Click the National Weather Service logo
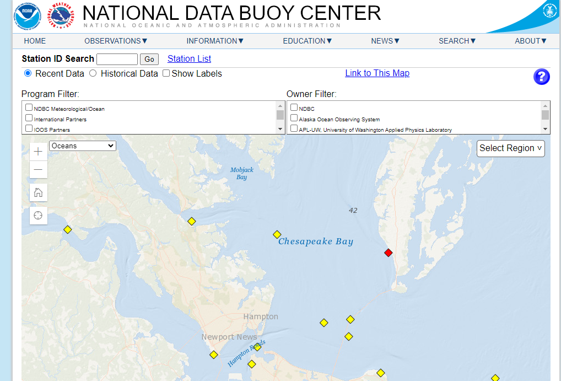The width and height of the screenshot is (561, 381). point(61,15)
